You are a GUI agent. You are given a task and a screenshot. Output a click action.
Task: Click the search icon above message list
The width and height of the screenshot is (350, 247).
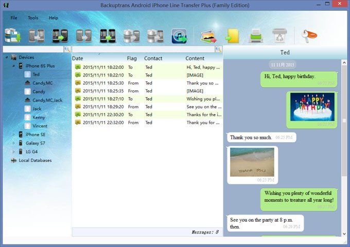[218, 49]
